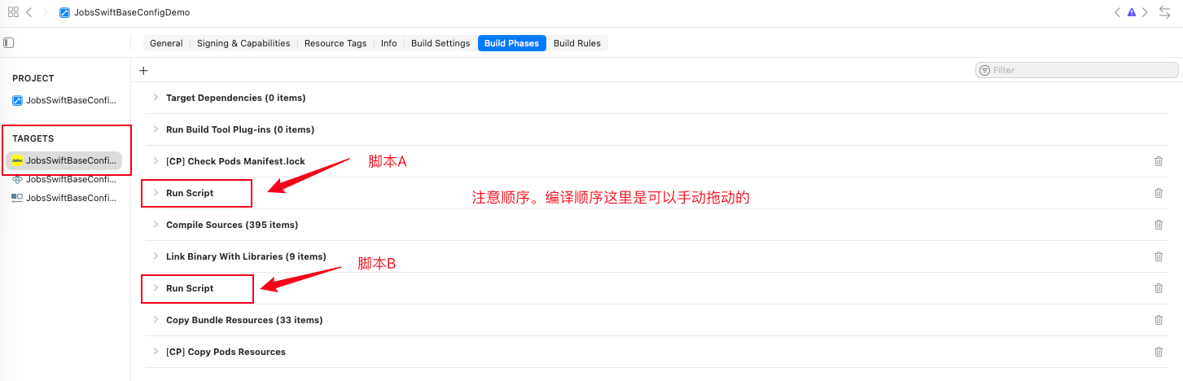Switch to Build Settings tab
This screenshot has height=381, width=1183.
pos(440,43)
